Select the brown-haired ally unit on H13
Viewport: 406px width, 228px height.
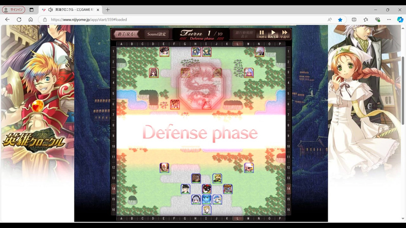click(196, 178)
